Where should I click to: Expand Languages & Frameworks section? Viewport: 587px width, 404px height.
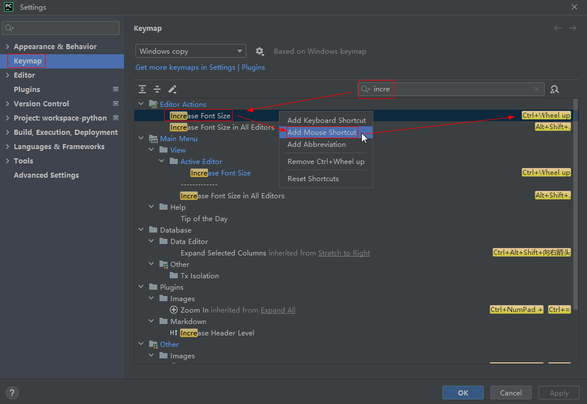[x=7, y=146]
